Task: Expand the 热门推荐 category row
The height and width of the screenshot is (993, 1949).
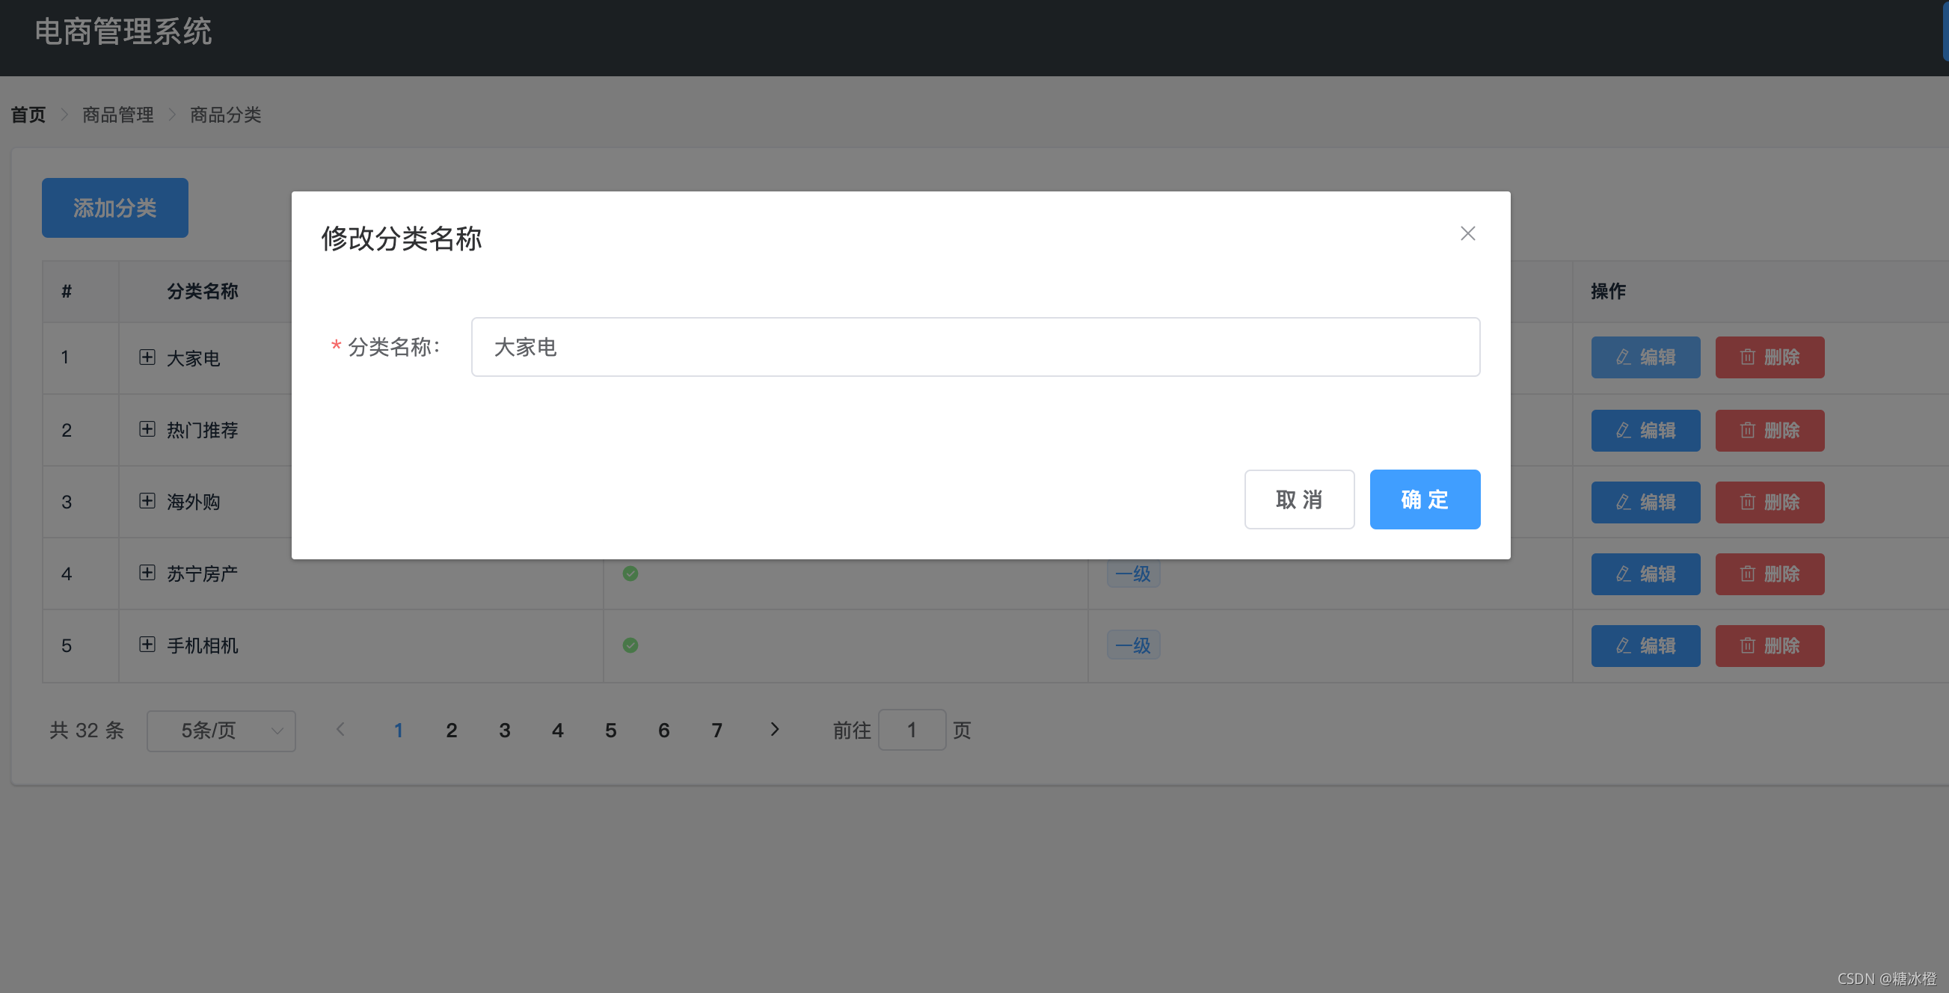Action: tap(147, 428)
